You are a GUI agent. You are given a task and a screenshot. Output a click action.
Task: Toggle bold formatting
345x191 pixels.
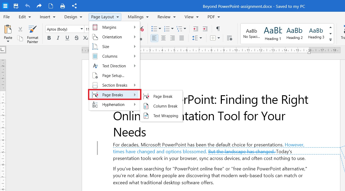point(49,38)
